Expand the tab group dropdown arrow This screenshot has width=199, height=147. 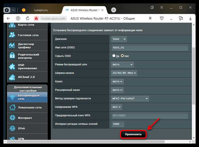(x=13, y=10)
